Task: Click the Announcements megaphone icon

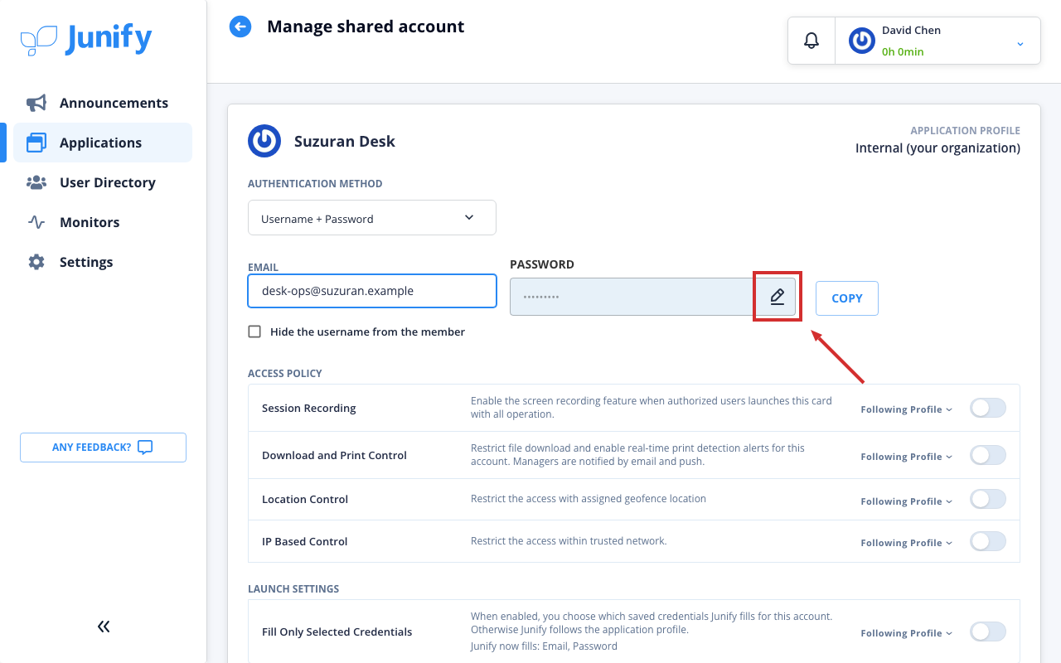Action: tap(36, 103)
